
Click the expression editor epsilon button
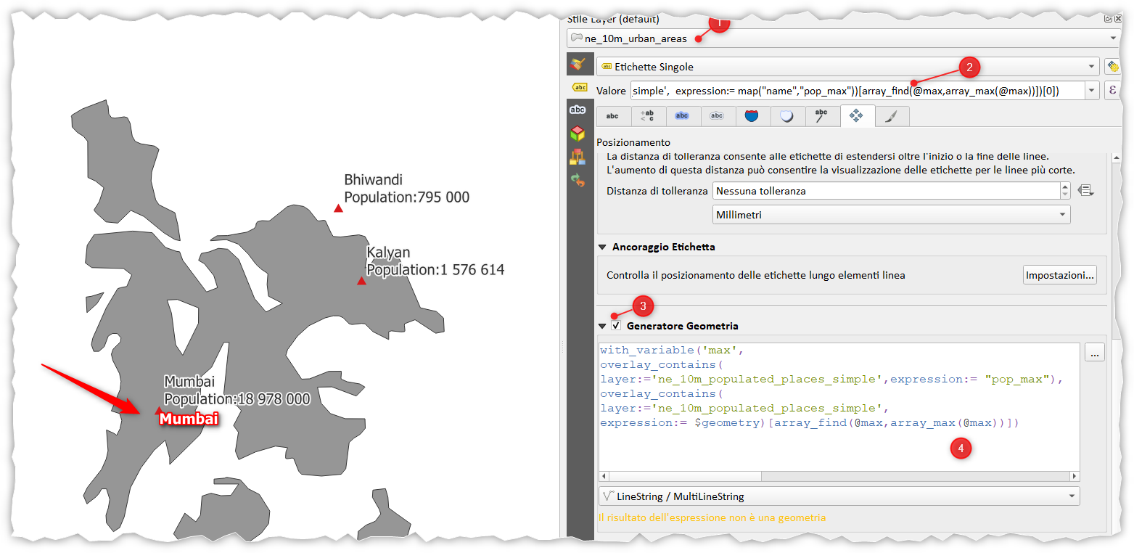[x=1112, y=91]
